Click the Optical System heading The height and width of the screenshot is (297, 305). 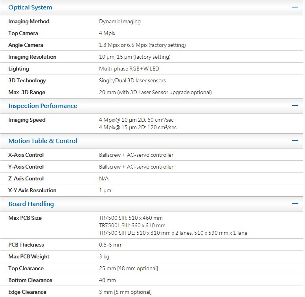pyautogui.click(x=30, y=7)
